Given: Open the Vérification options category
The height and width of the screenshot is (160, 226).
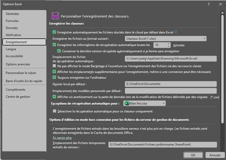Looking at the screenshot, I should point(24,35).
